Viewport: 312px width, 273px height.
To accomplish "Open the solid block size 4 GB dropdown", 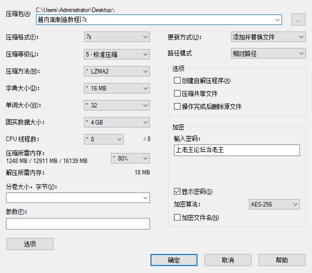I will (117, 122).
